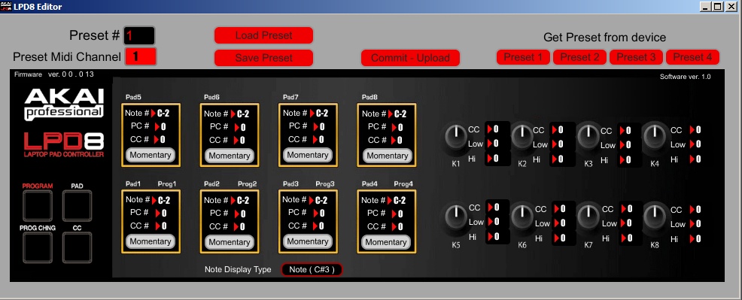Image resolution: width=742 pixels, height=300 pixels.
Task: Click Pad4 Note # red arrow
Action: pos(390,200)
